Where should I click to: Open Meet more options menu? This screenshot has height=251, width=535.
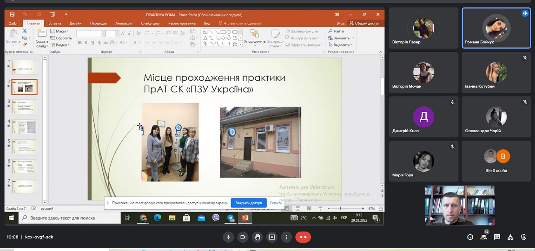point(287,237)
